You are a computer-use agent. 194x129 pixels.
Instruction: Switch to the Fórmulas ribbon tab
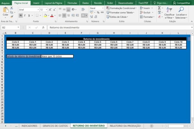pyautogui.click(x=72, y=3)
